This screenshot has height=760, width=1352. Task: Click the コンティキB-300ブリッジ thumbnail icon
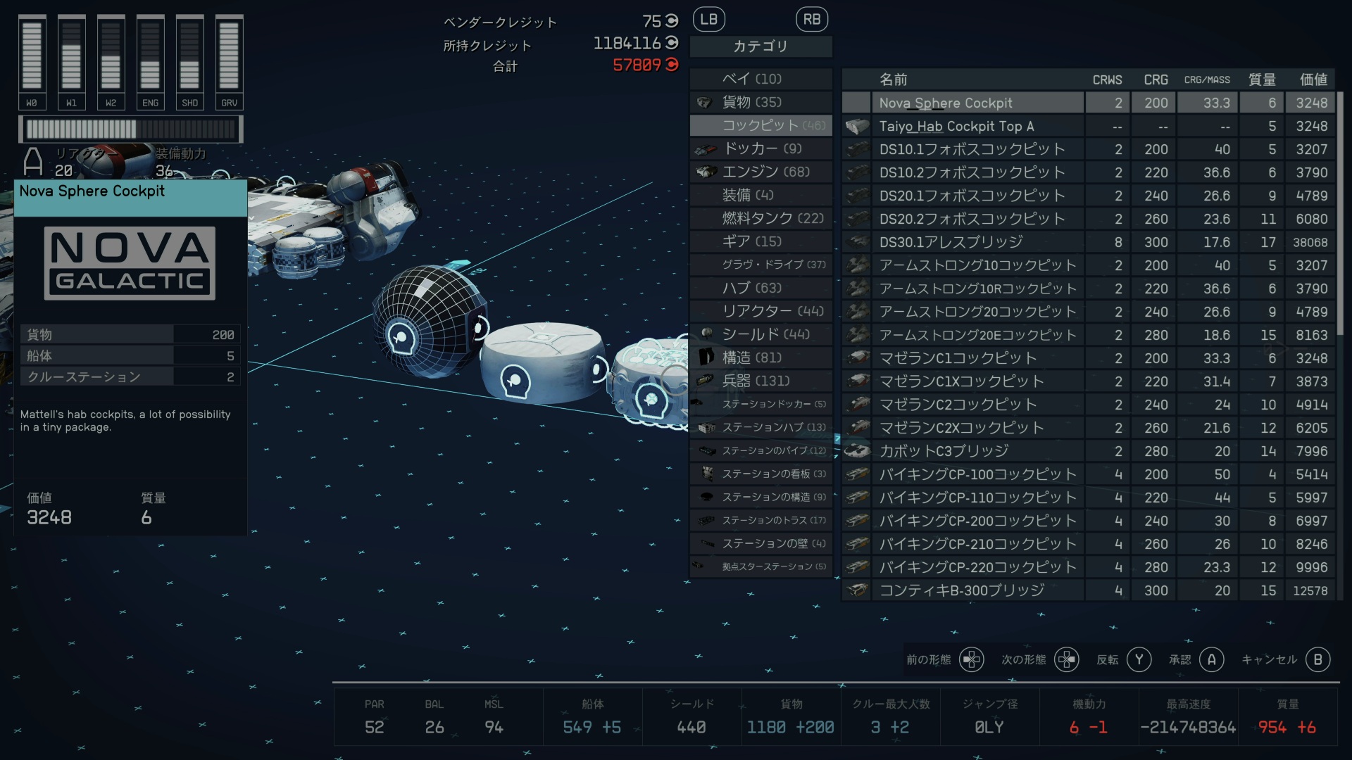(x=857, y=590)
